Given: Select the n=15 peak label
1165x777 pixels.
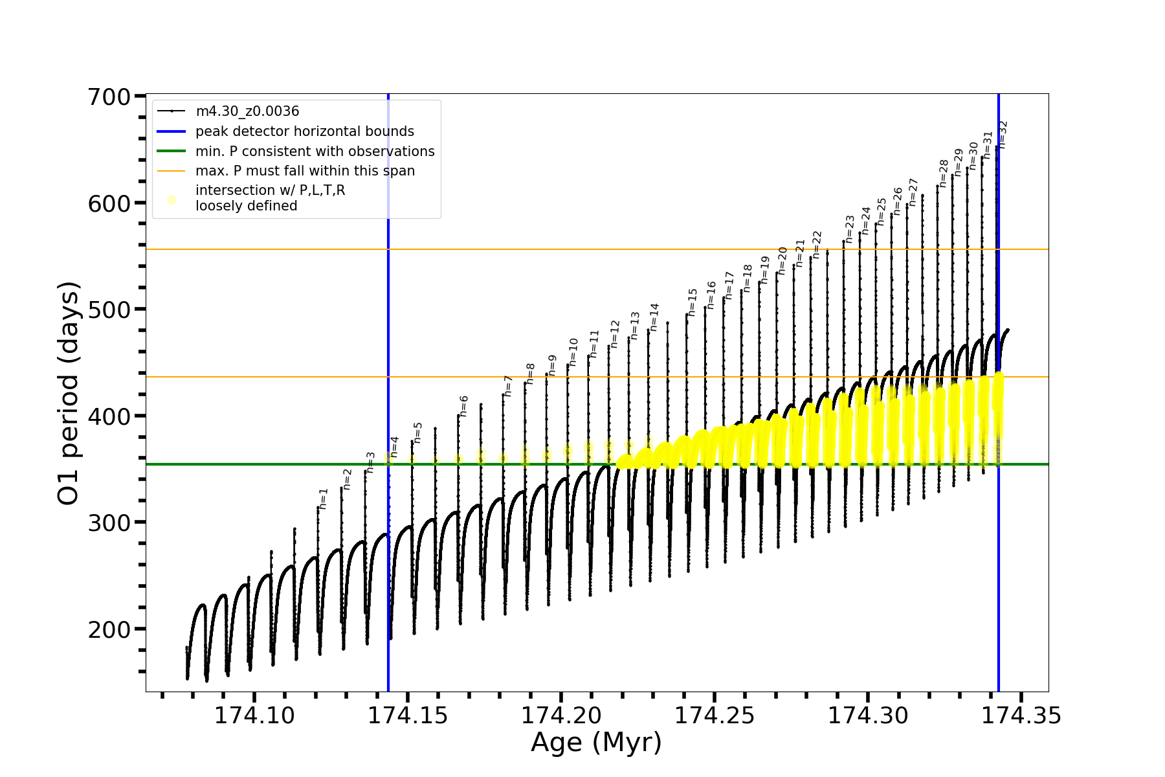Looking at the screenshot, I should tap(693, 302).
